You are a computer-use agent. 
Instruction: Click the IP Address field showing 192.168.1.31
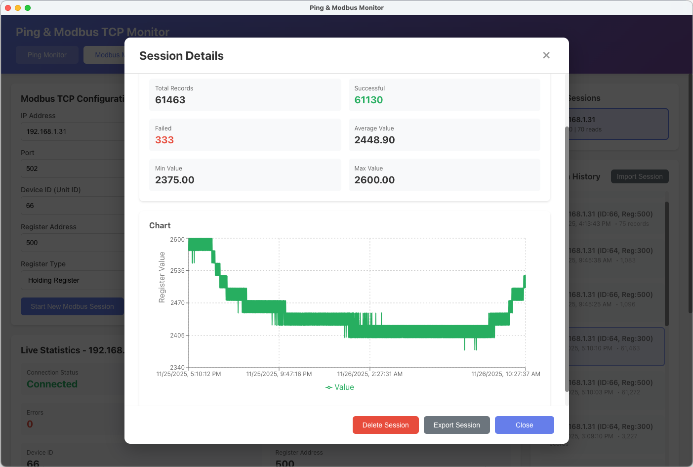tap(72, 131)
